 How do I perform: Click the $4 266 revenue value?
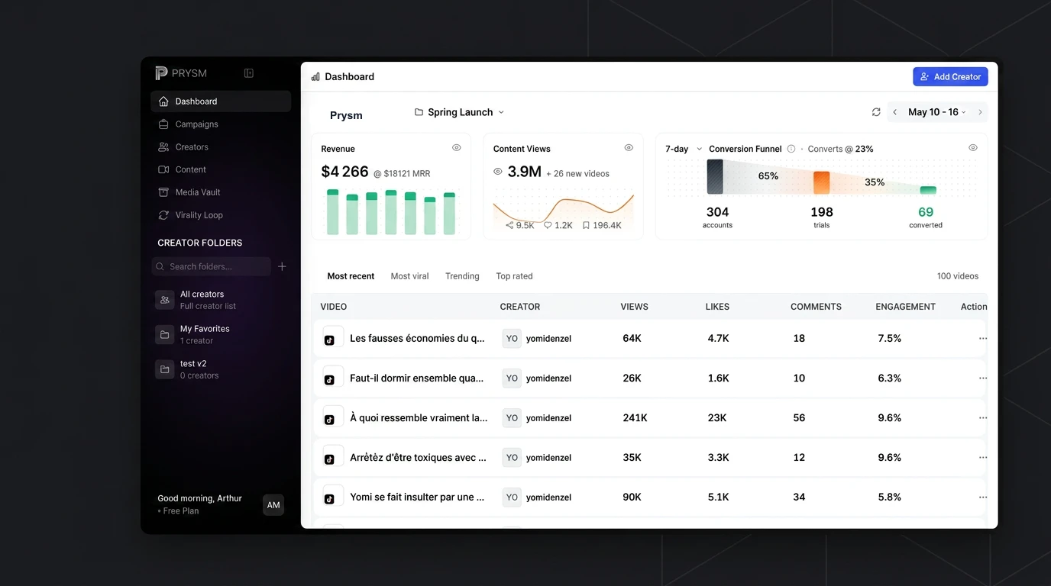344,172
